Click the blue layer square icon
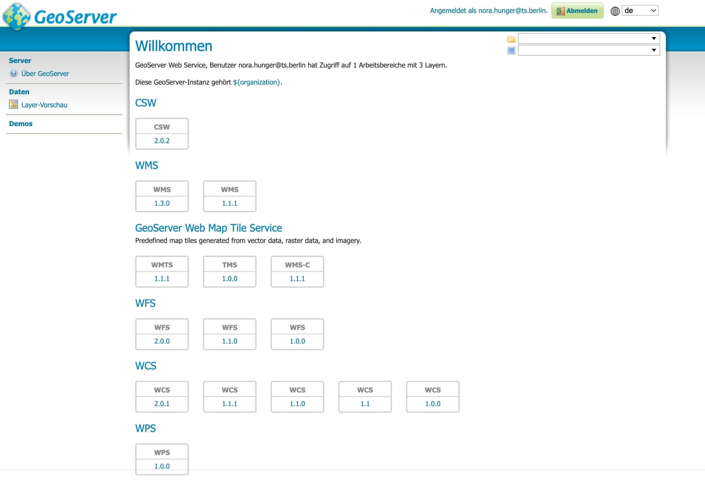This screenshot has width=705, height=495. click(511, 50)
